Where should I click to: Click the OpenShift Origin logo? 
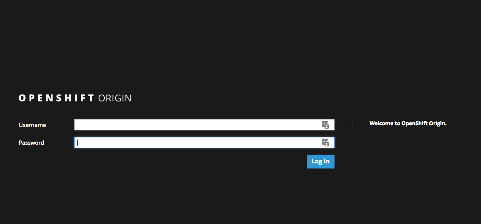(75, 98)
